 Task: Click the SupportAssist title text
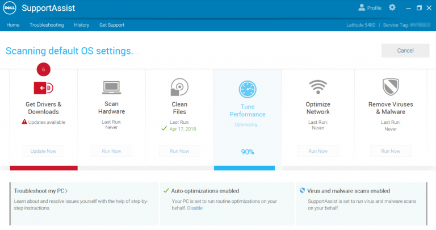tap(48, 8)
